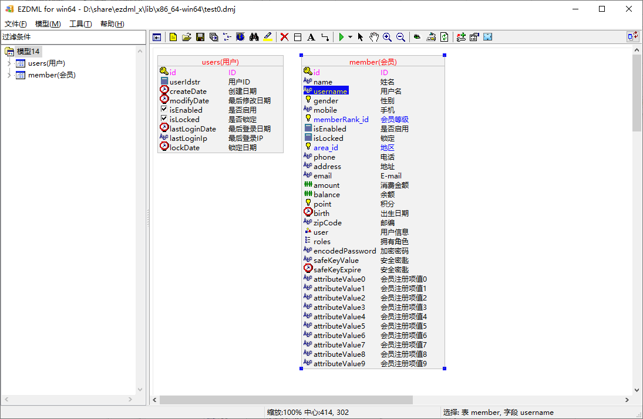Viewport: 643px width, 419px height.
Task: Open find with binoculars icon
Action: 254,38
